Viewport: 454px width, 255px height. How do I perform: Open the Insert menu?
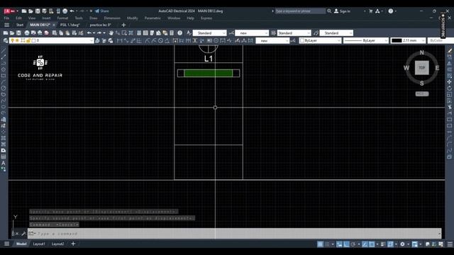pos(46,18)
